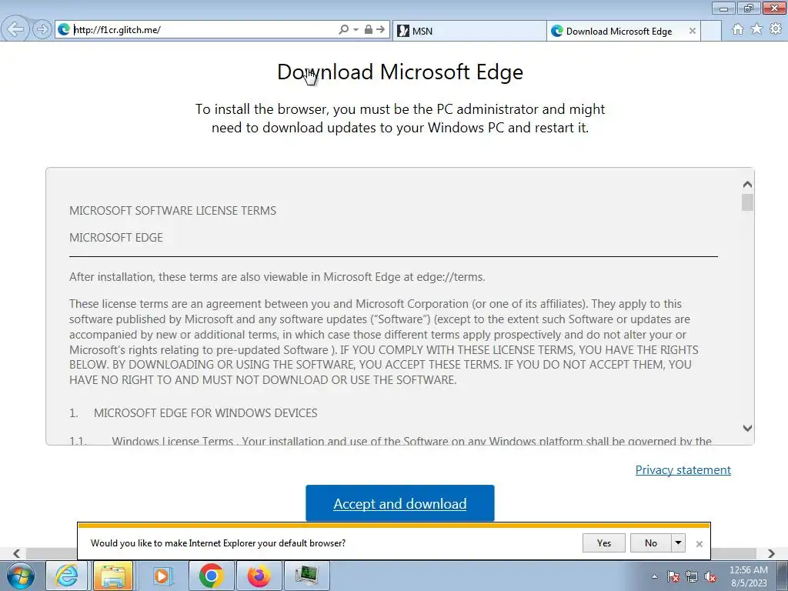Click the Accept and download button
The image size is (788, 591).
pos(400,503)
